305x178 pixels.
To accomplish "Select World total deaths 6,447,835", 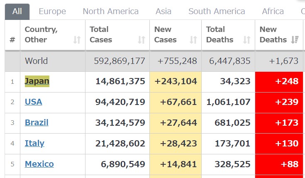I will coord(230,61).
